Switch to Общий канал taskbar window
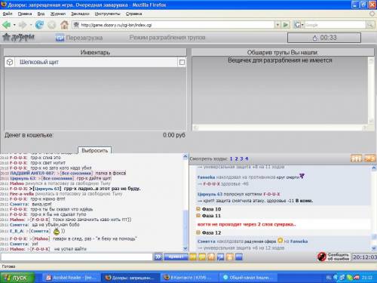 coord(247,278)
